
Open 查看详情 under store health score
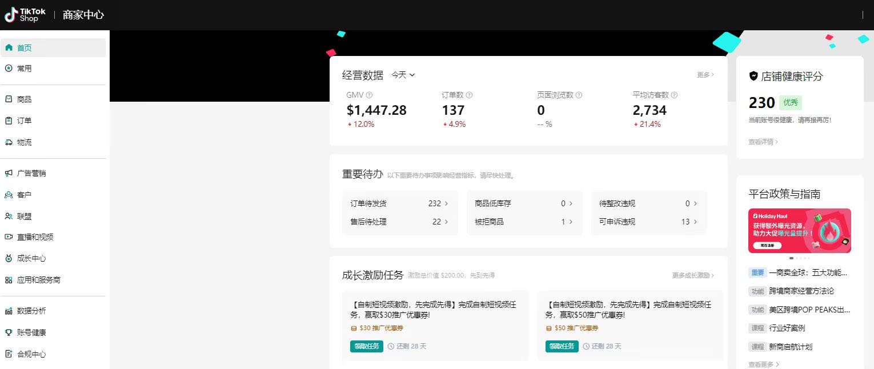click(761, 141)
